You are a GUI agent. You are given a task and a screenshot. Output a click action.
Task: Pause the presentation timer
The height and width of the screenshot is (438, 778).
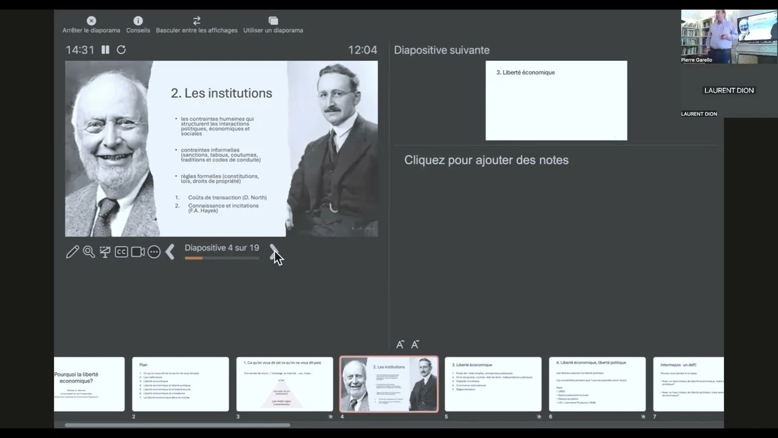105,50
